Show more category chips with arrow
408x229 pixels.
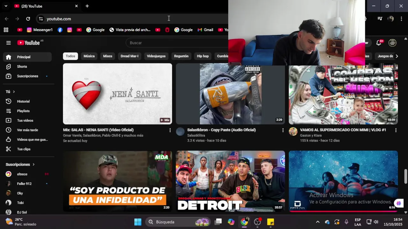click(x=397, y=56)
